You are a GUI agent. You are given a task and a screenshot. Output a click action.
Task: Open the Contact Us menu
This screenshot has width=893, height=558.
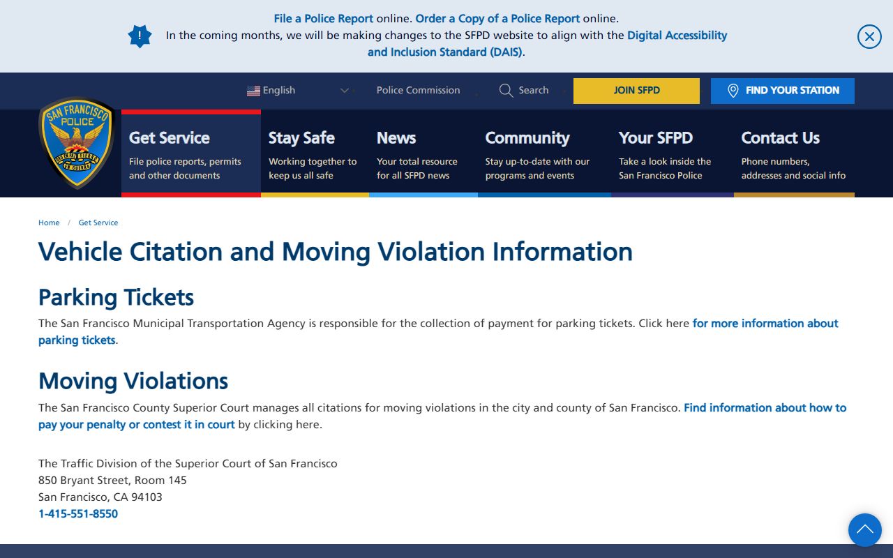pos(794,153)
